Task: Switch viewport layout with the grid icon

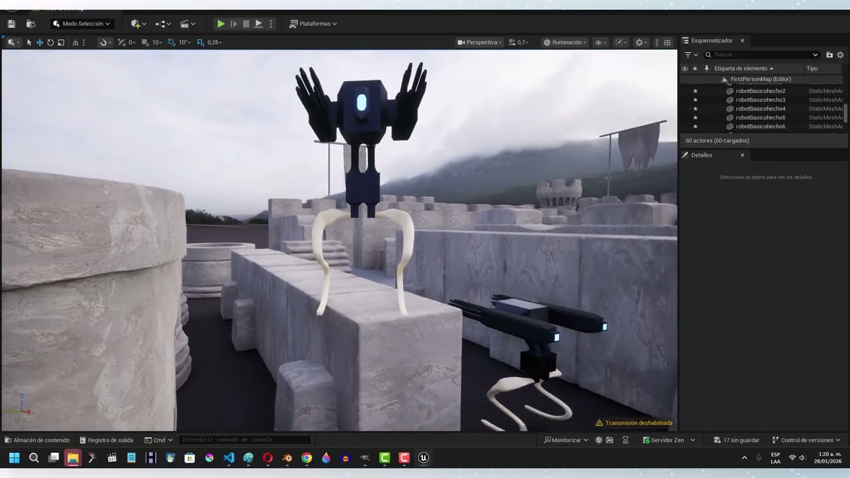Action: tap(667, 42)
